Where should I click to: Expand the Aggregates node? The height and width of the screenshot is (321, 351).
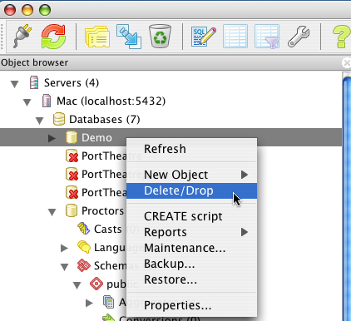[89, 303]
